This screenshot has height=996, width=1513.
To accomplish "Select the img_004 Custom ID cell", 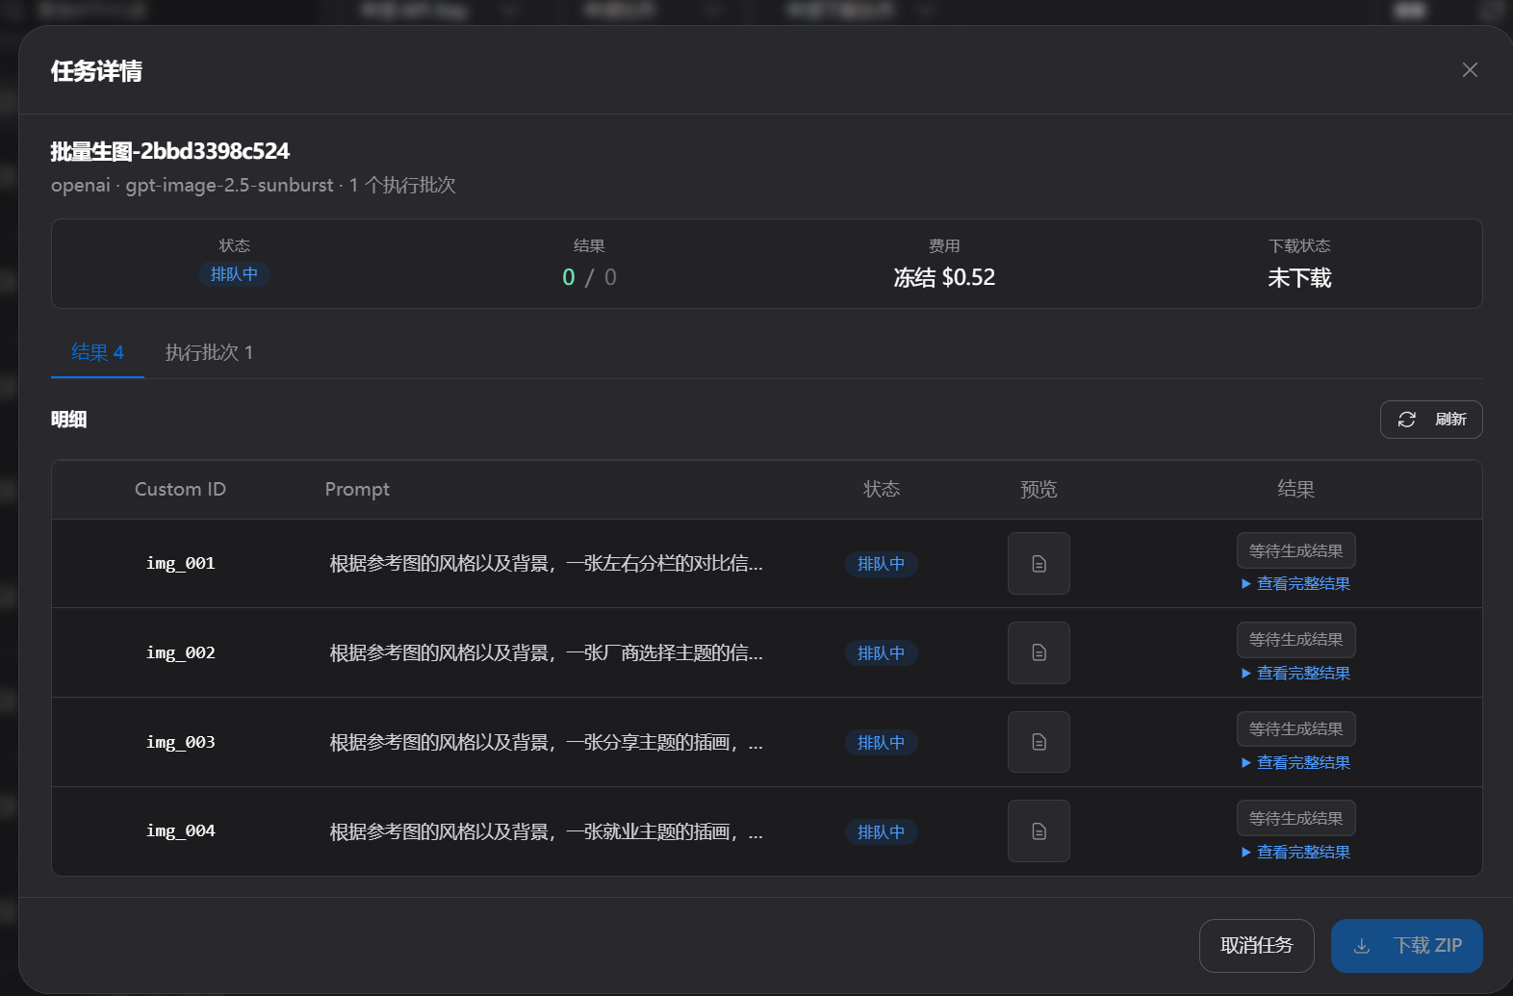I will tap(181, 831).
